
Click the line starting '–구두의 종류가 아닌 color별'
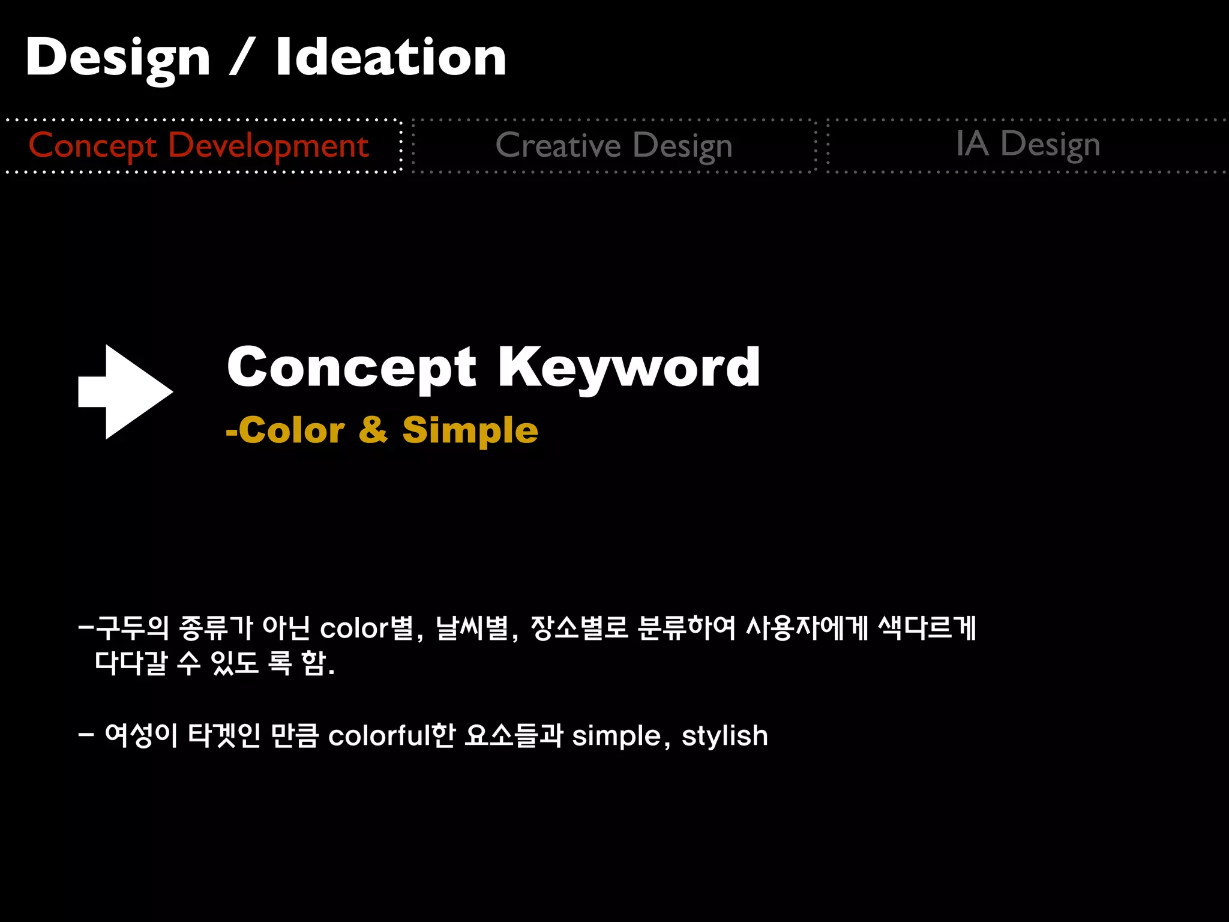pyautogui.click(x=527, y=628)
